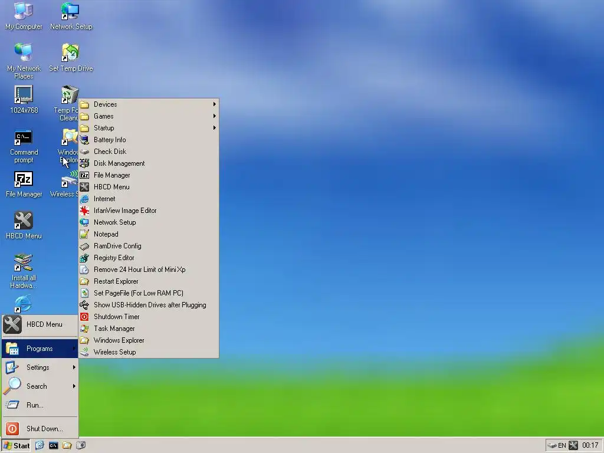The image size is (604, 453).
Task: Select Remove 24 Hour Limit of Mini Xp
Action: (x=149, y=270)
